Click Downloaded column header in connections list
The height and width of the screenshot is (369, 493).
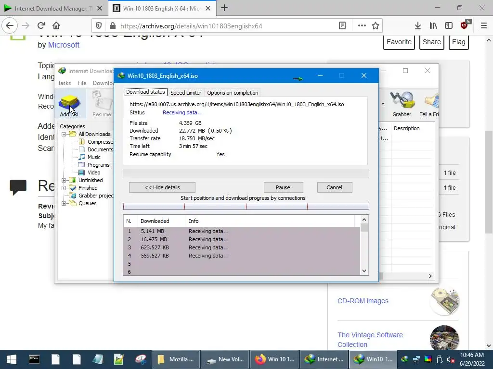[162, 221]
